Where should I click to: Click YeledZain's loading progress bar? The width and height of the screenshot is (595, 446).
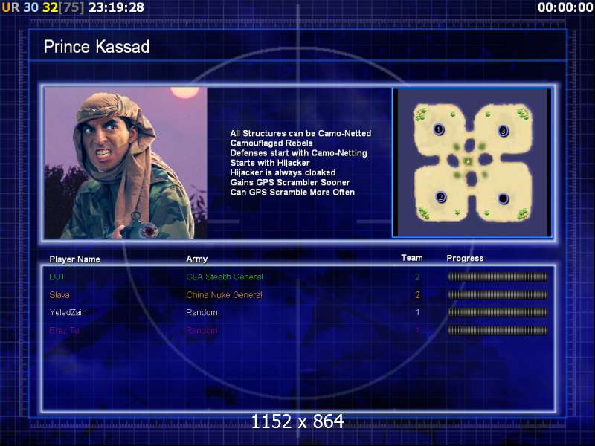(x=498, y=312)
